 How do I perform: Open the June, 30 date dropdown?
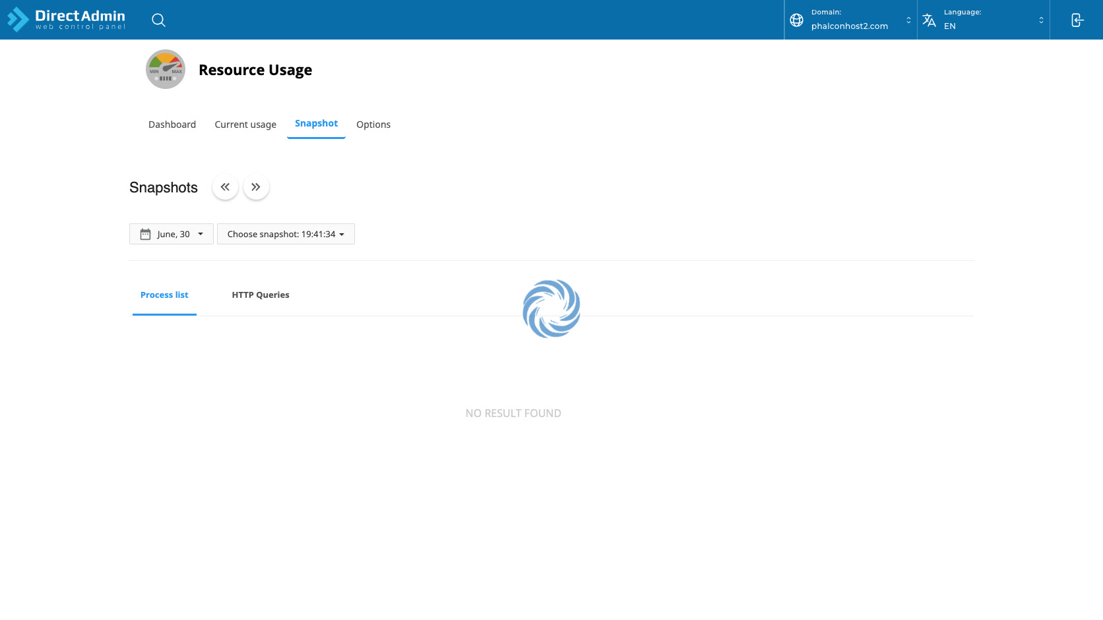pyautogui.click(x=172, y=234)
